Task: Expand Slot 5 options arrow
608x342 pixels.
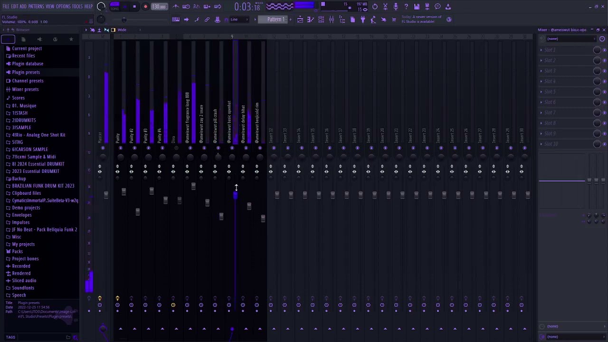Action: pos(541,92)
